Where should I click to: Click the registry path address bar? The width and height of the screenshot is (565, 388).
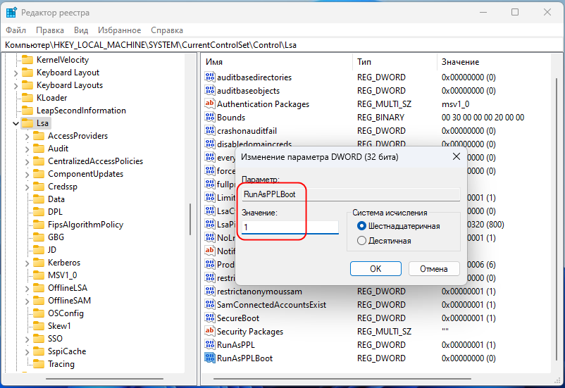click(x=282, y=45)
